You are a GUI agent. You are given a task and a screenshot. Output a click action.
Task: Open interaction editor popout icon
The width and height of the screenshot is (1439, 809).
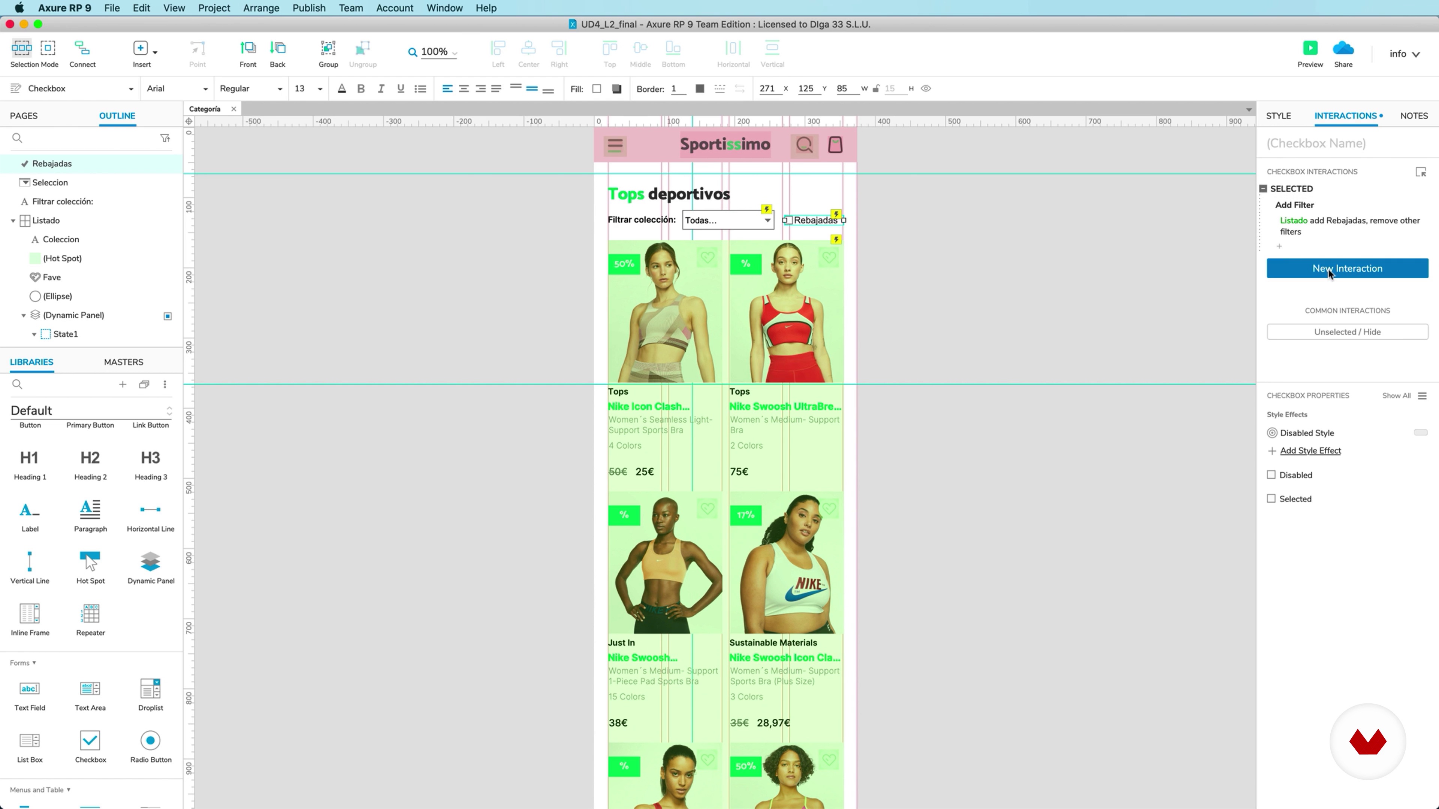click(1421, 172)
